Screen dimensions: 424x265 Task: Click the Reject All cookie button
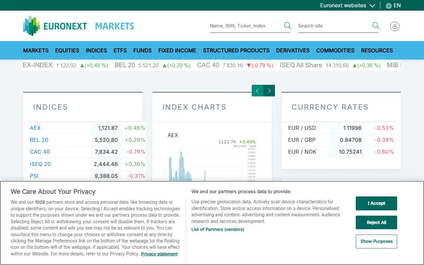click(376, 222)
